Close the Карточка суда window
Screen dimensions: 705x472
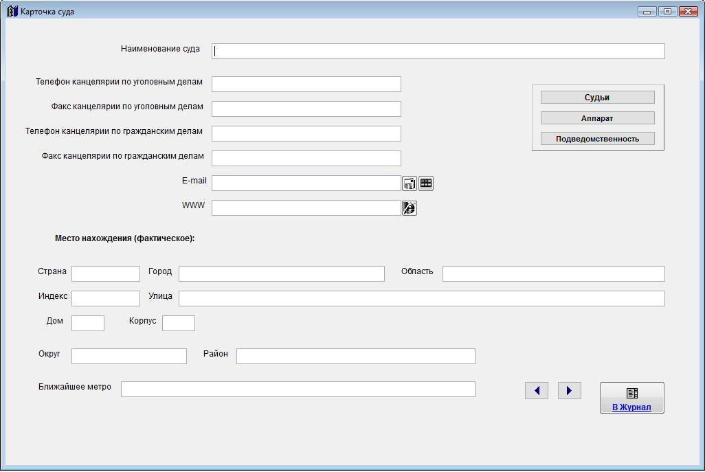click(x=689, y=11)
